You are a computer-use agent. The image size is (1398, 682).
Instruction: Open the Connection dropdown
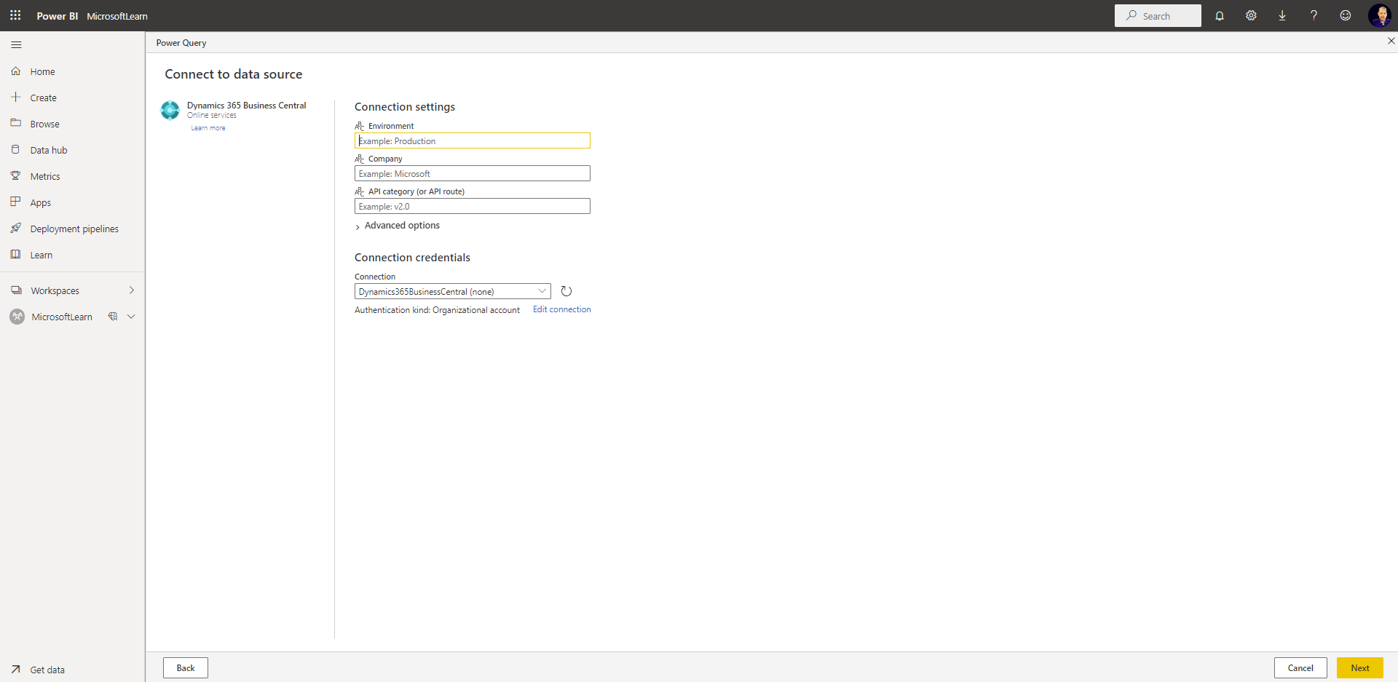pos(453,291)
